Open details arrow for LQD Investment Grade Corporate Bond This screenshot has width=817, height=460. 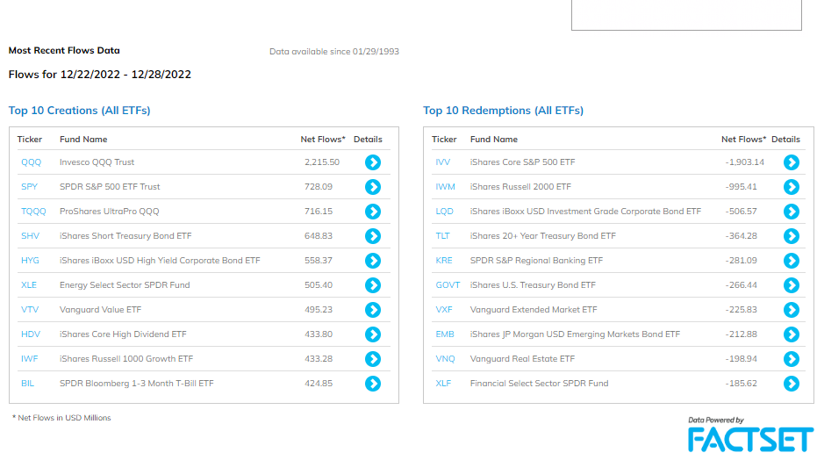point(791,212)
